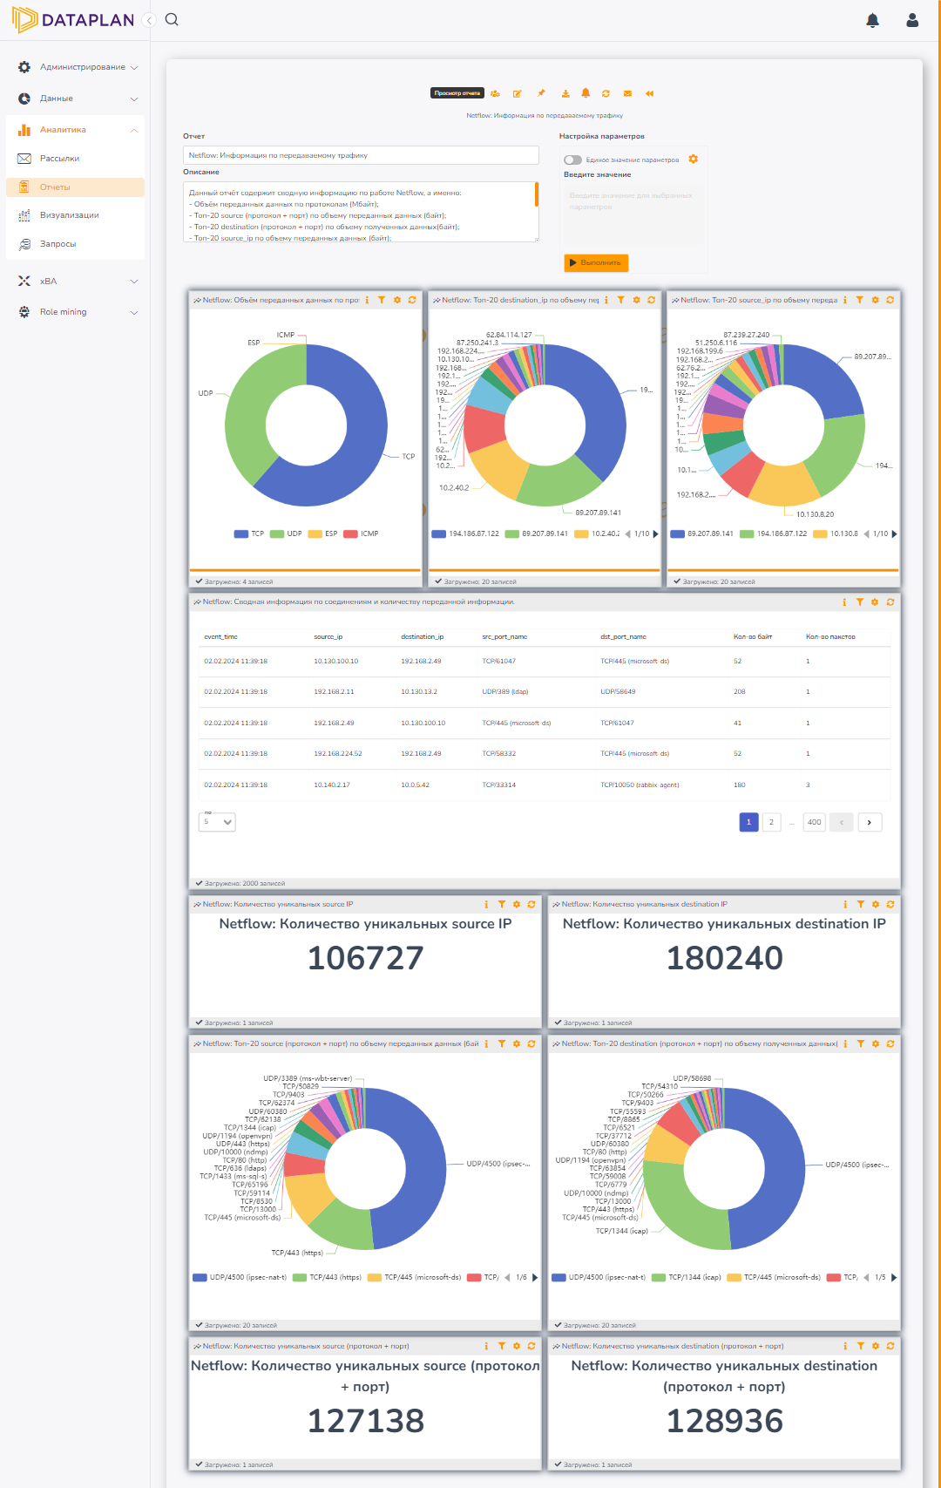
Task: Open Запросы in sidebar
Action: click(76, 244)
